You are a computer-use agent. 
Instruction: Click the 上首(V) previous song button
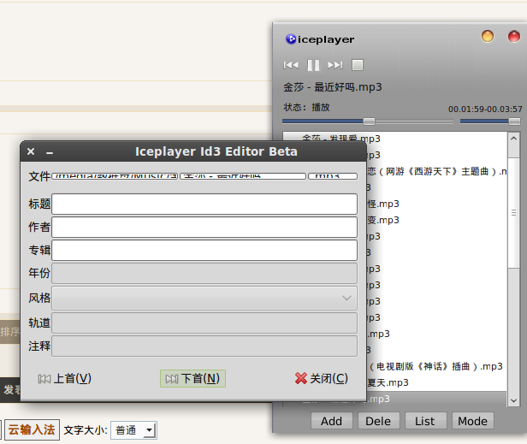coord(64,379)
